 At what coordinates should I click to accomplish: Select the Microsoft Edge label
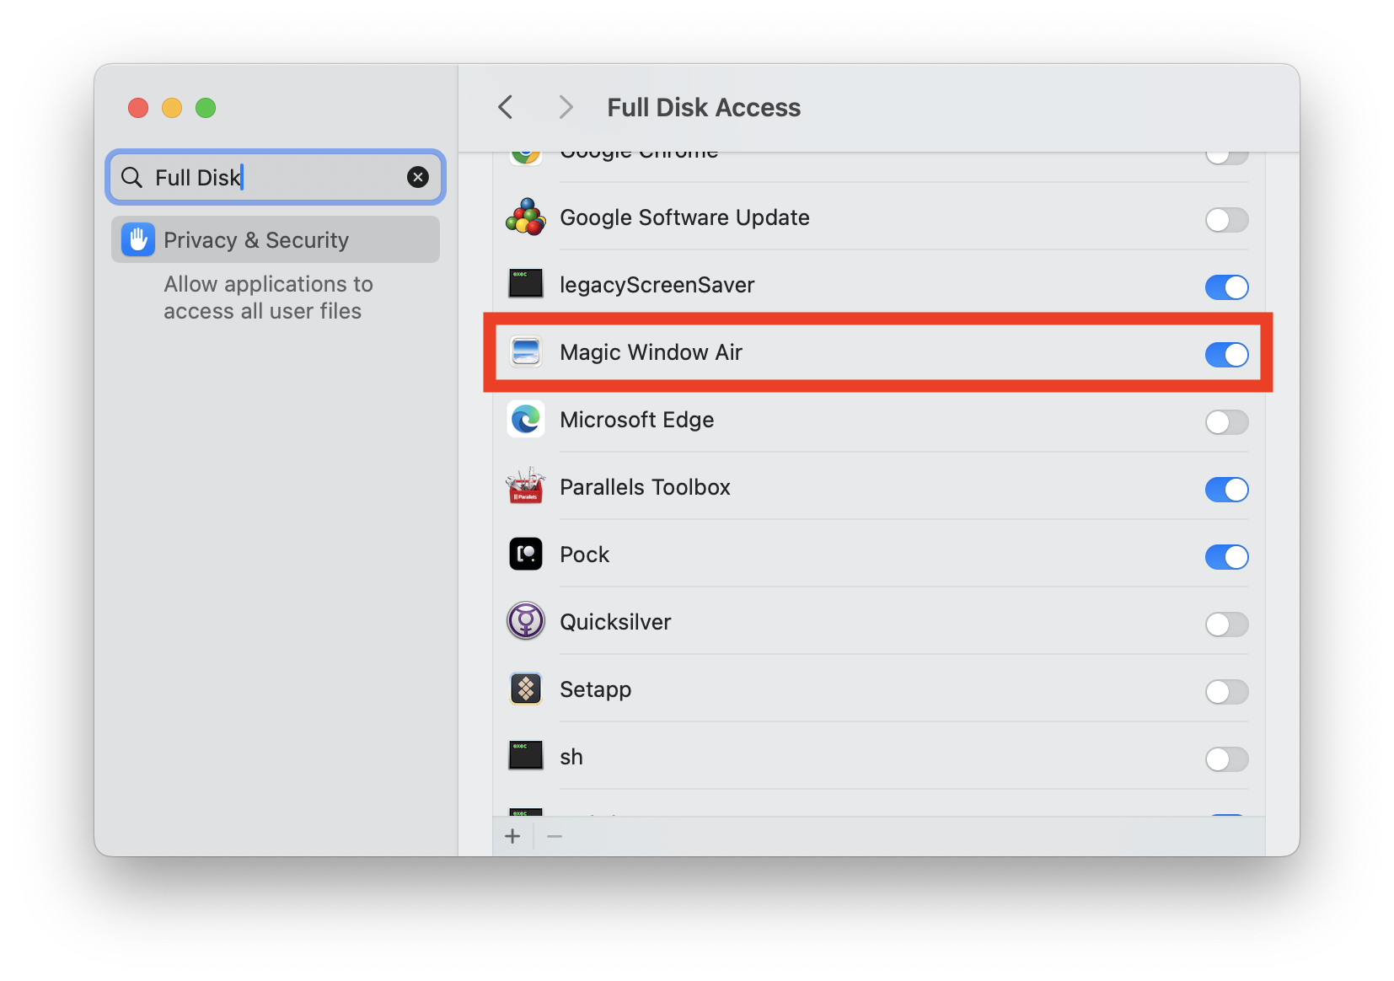click(x=636, y=420)
